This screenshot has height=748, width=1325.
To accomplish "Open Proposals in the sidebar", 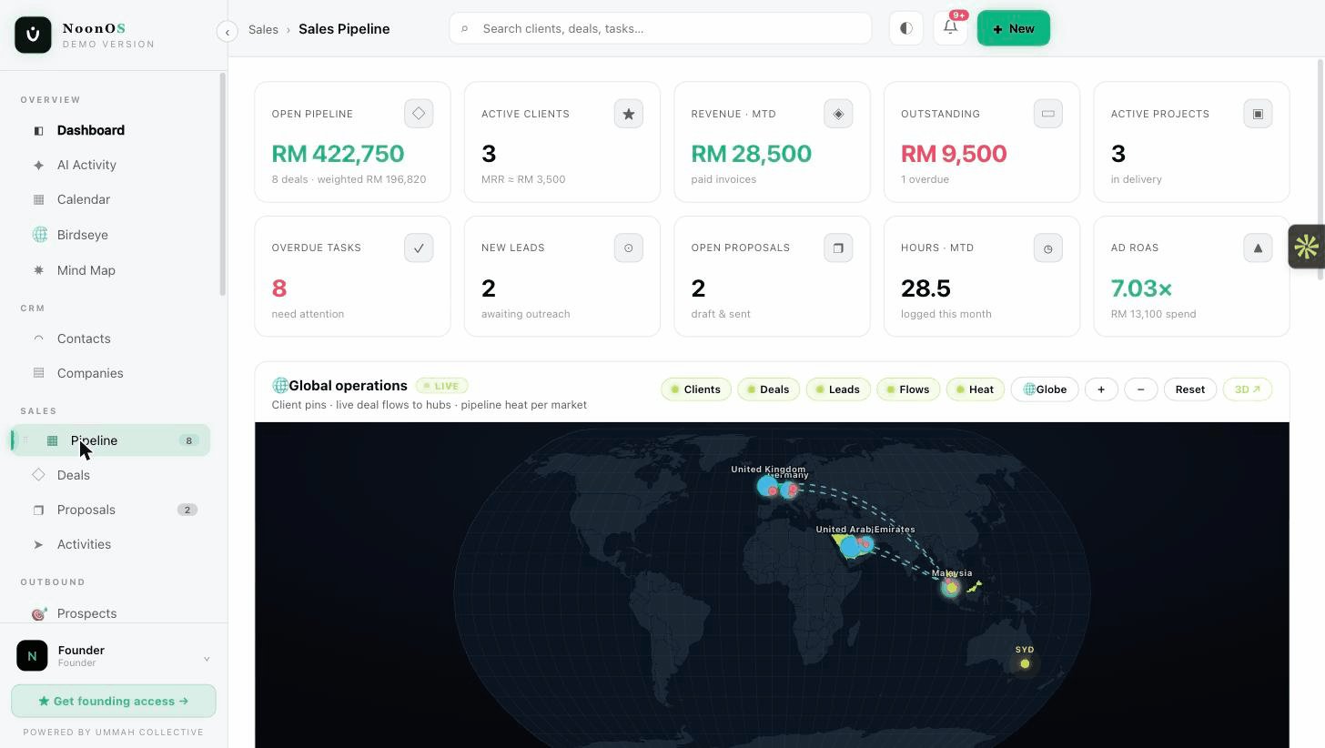I will pyautogui.click(x=113, y=510).
